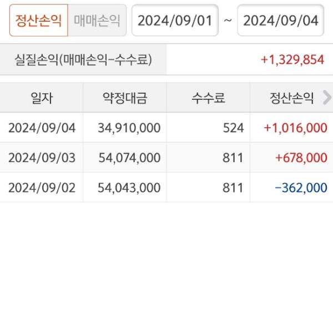Click the −362,000 loss value

[x=301, y=188]
